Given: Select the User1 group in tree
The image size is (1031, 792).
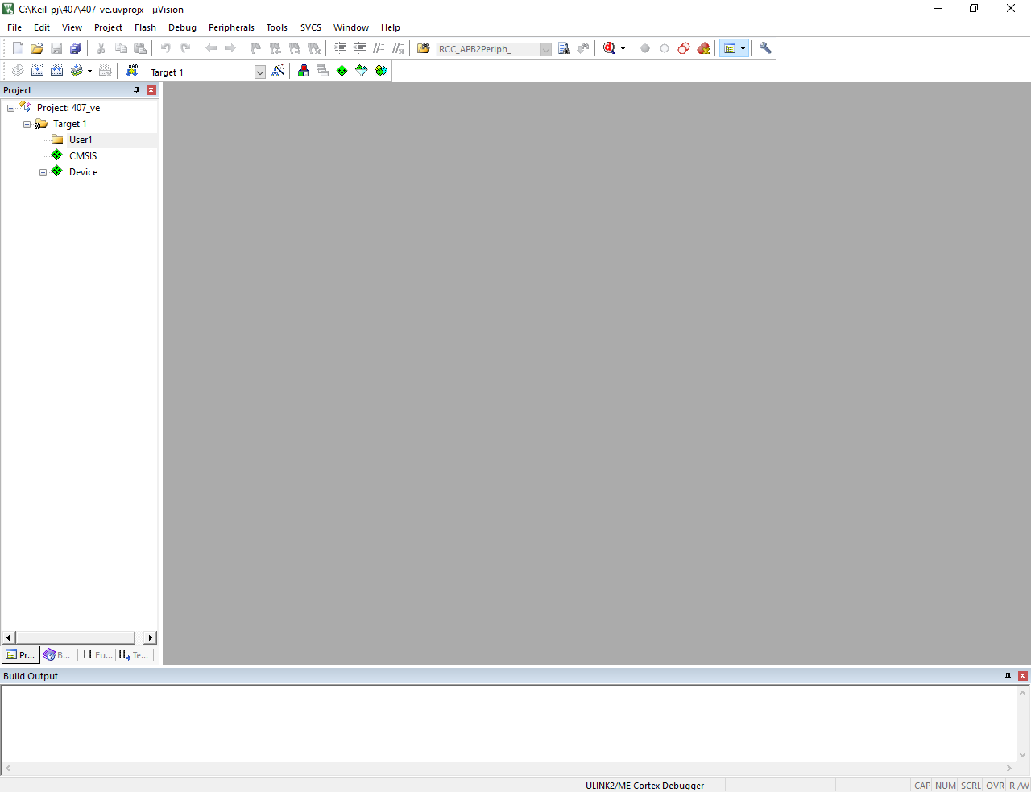Looking at the screenshot, I should pyautogui.click(x=81, y=140).
